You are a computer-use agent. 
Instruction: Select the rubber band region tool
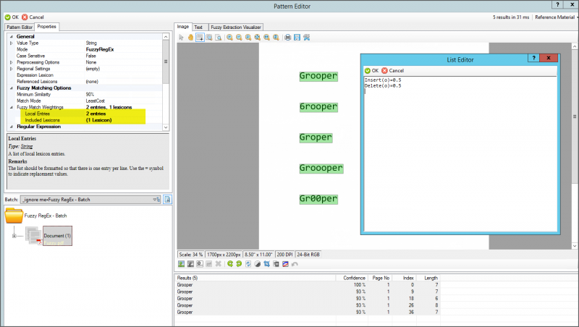[x=200, y=38]
